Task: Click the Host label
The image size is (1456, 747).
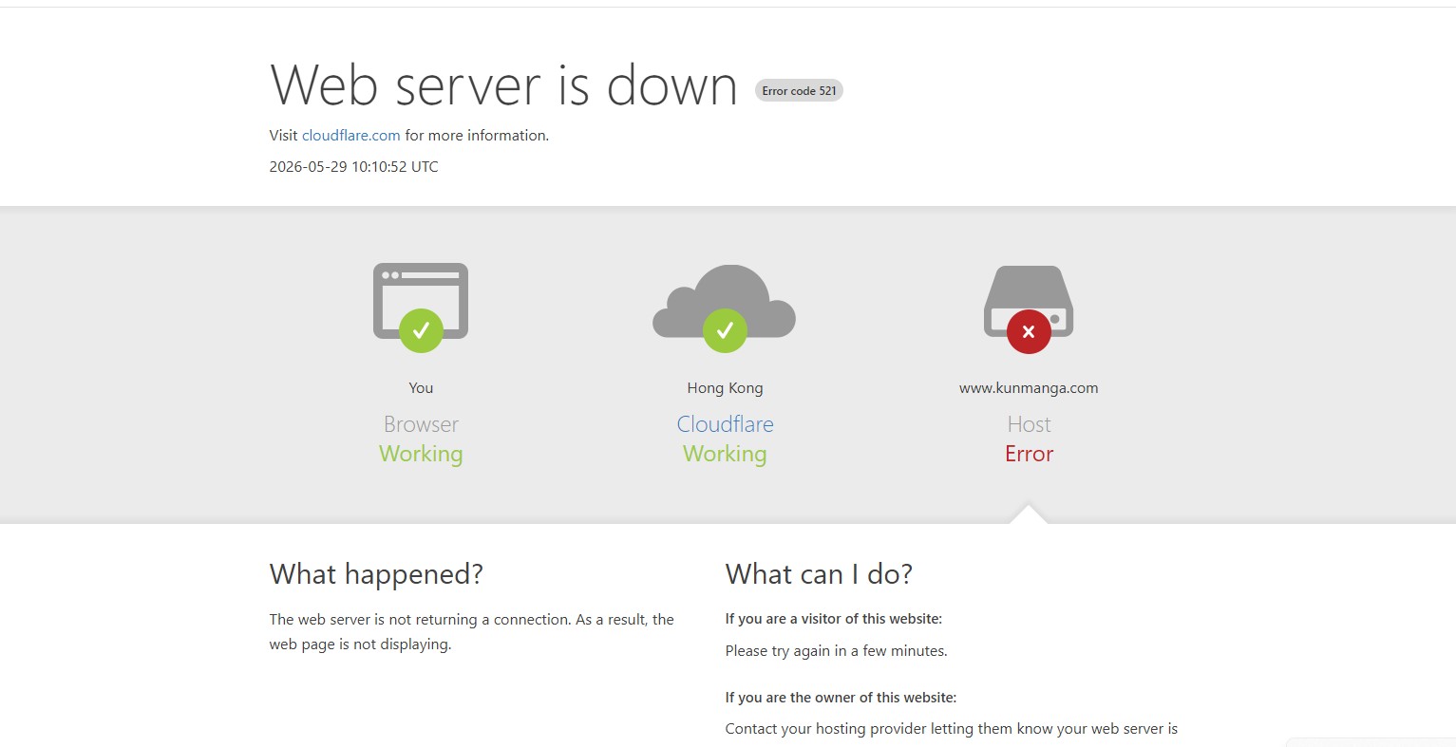Action: click(1029, 424)
